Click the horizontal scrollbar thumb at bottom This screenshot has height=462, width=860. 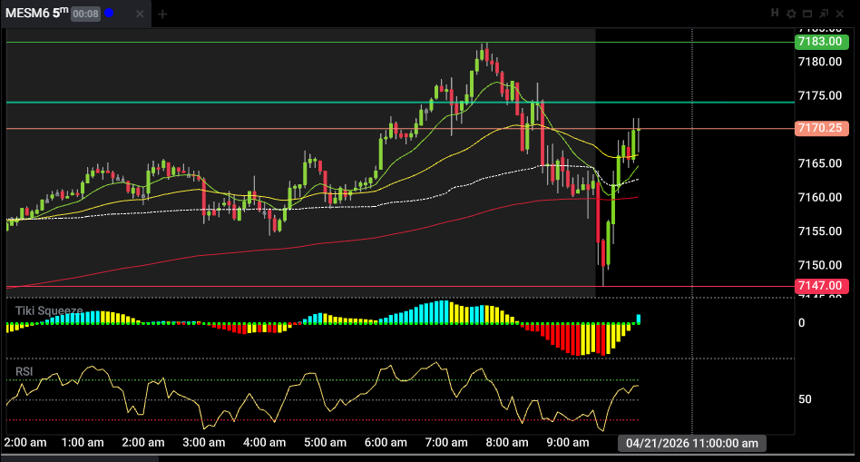click(80, 458)
